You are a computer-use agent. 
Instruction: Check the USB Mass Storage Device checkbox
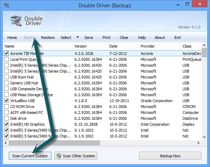click(x=6, y=95)
